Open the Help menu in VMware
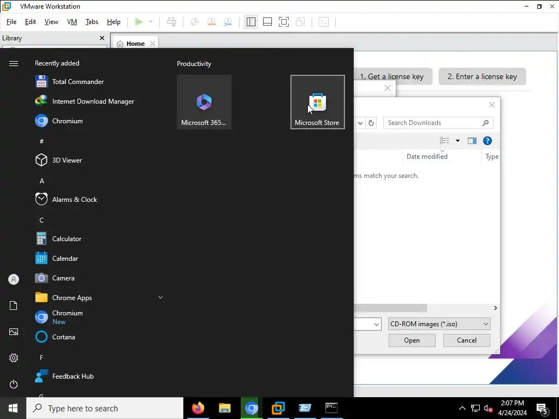The height and width of the screenshot is (419, 559). [x=114, y=22]
